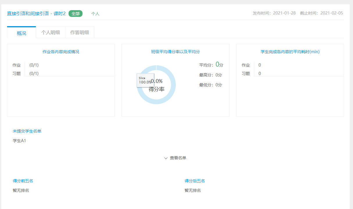Select the 概况 overview tab
This screenshot has width=353, height=209.
point(21,33)
